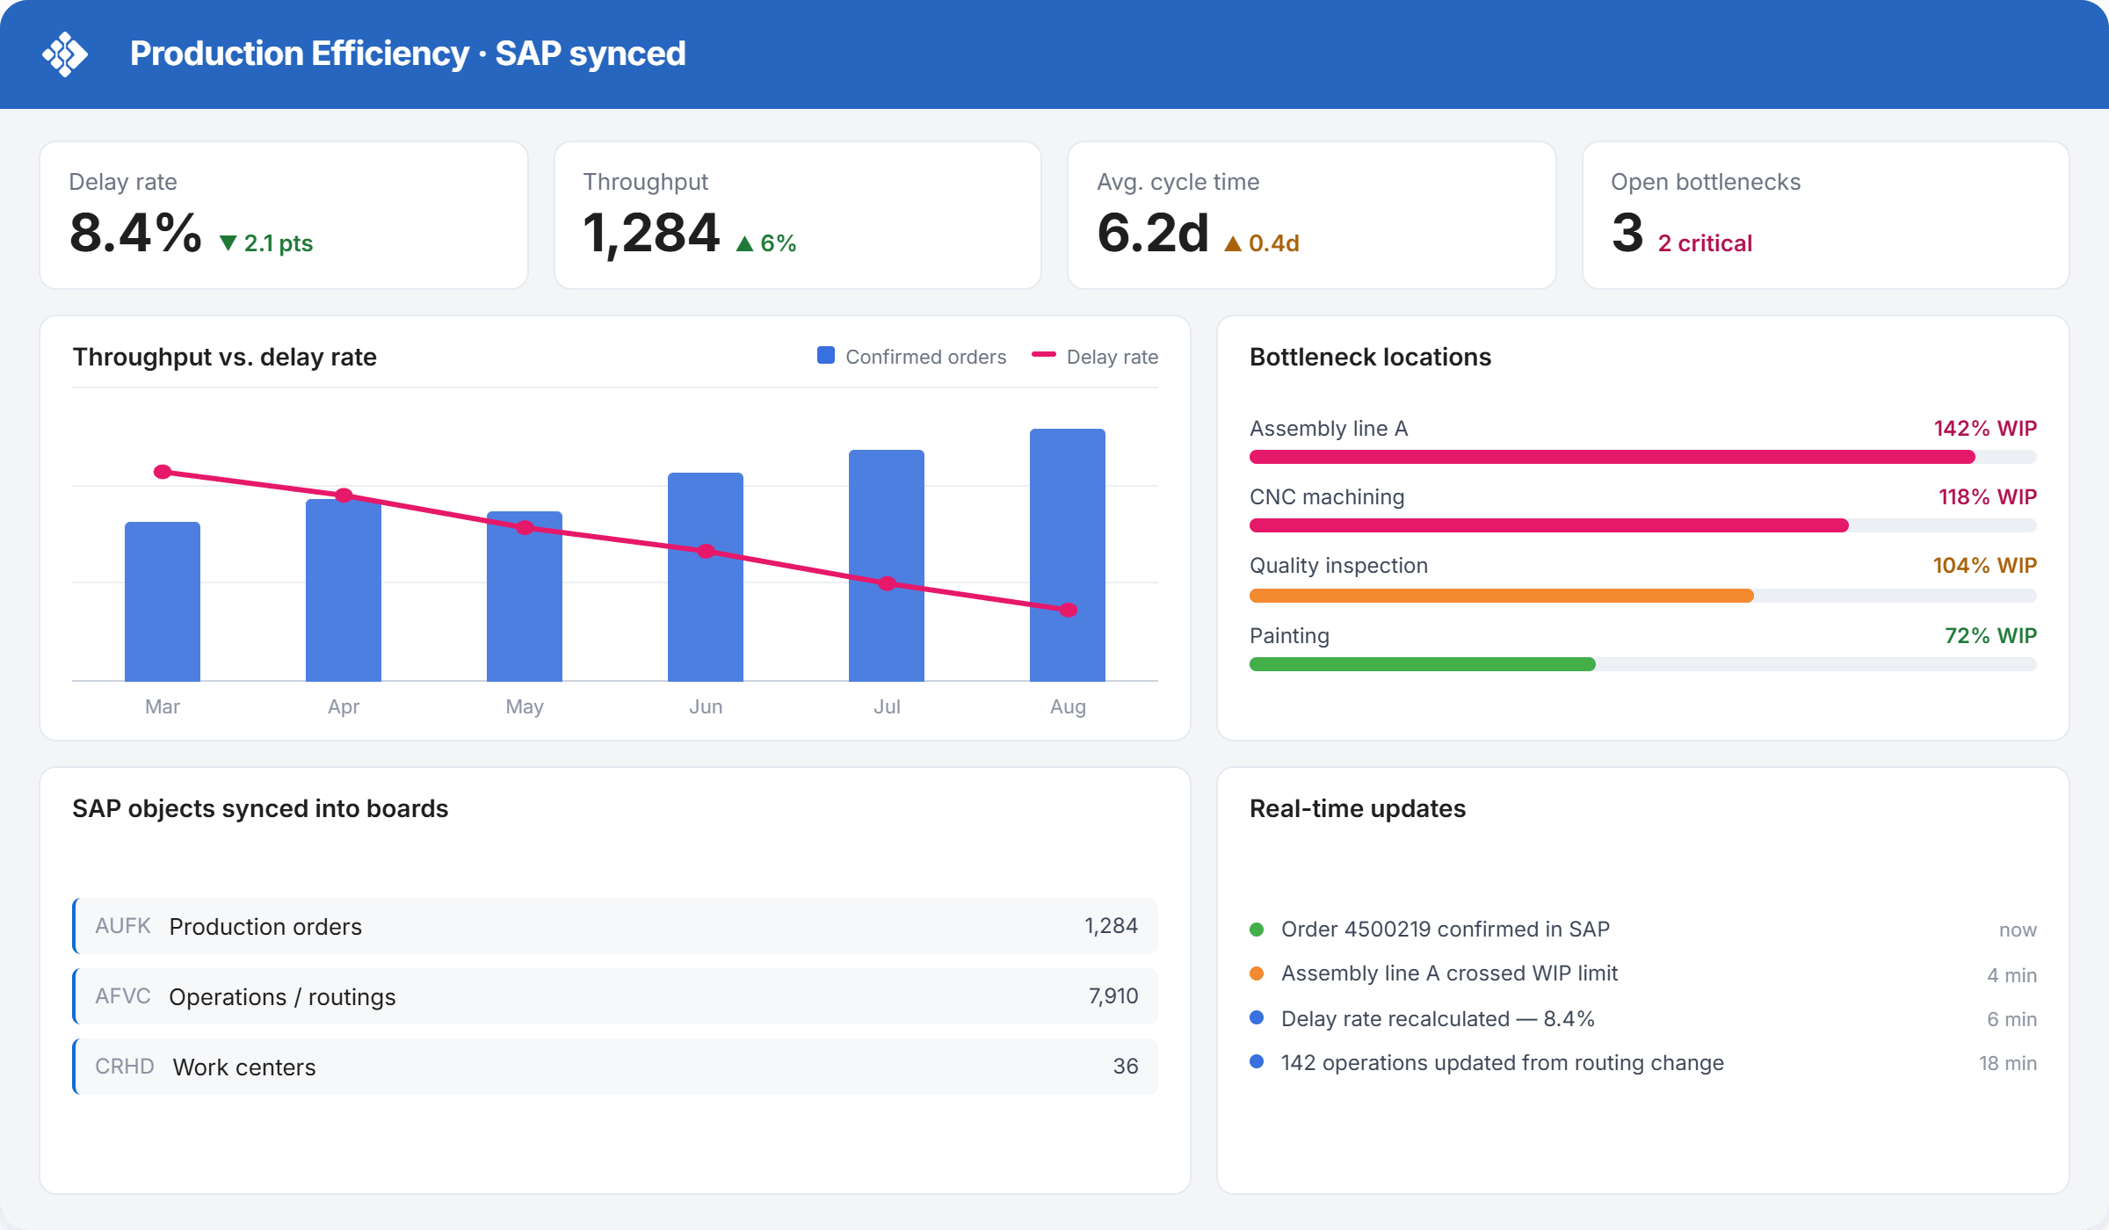2109x1230 pixels.
Task: Click the '2 critical' label
Action: (1705, 243)
